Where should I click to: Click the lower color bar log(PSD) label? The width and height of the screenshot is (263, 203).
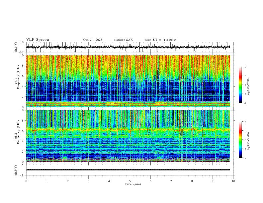coord(248,141)
